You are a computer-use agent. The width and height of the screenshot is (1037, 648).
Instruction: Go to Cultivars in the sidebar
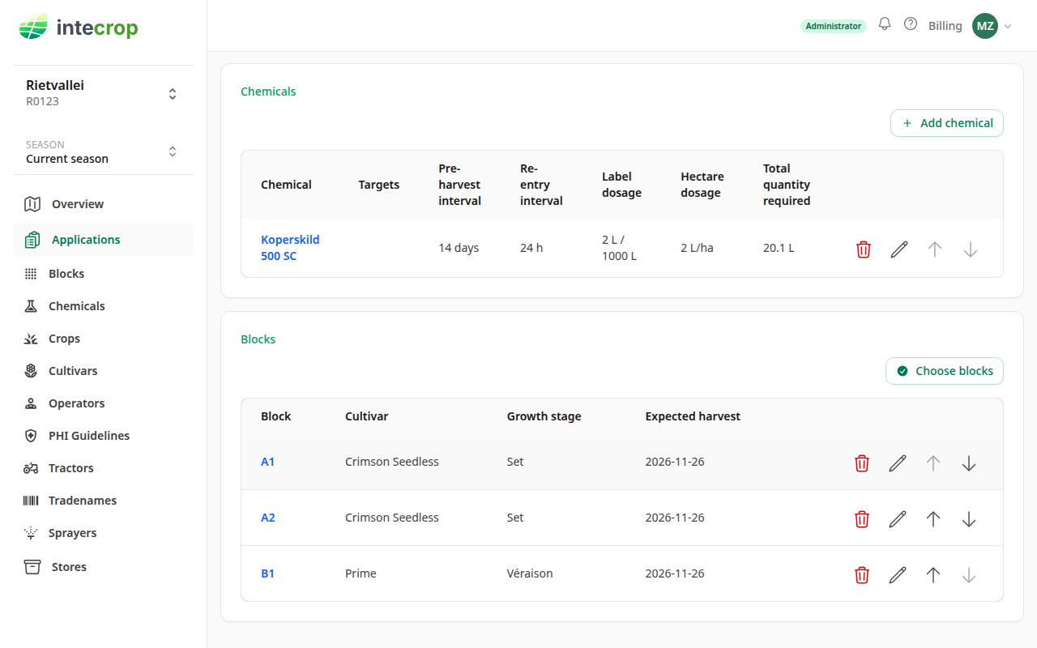[x=103, y=371]
